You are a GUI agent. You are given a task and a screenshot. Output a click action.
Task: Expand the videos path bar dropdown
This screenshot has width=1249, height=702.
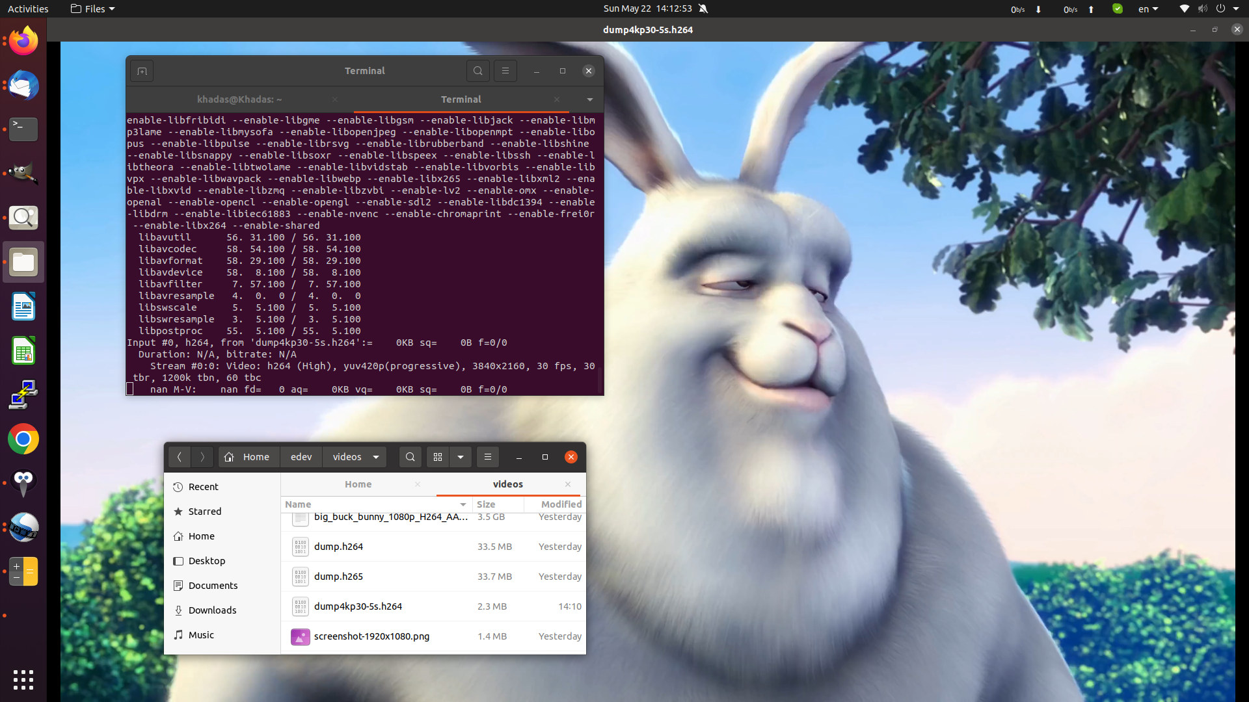pyautogui.click(x=376, y=457)
